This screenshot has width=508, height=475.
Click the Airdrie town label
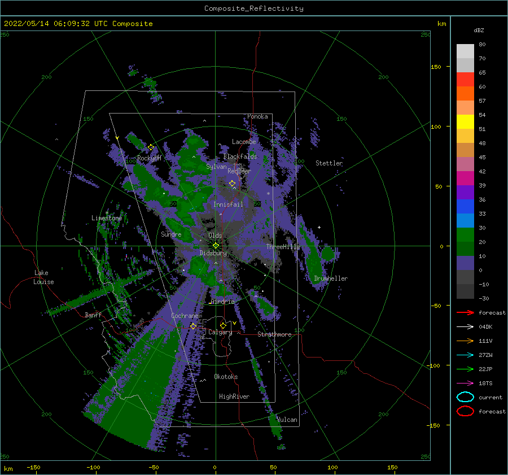click(x=222, y=302)
